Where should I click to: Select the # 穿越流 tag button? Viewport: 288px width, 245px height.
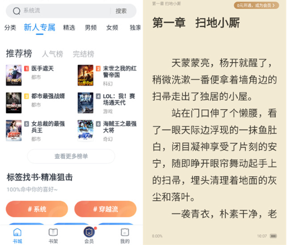tap(105, 209)
